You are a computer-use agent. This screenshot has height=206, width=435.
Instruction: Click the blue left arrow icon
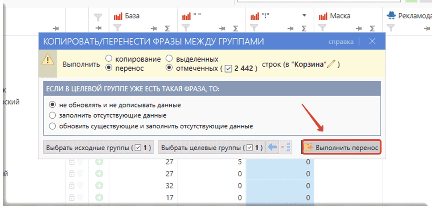[272, 148]
